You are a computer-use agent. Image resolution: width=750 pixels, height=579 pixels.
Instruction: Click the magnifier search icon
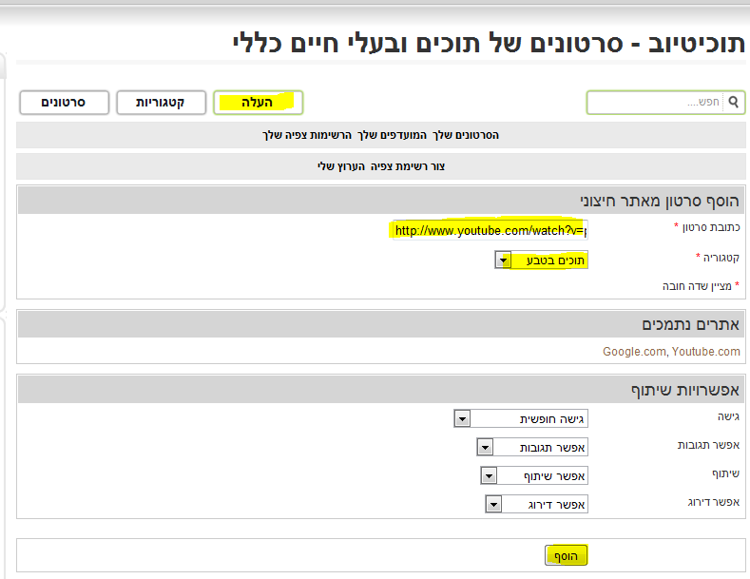(733, 103)
